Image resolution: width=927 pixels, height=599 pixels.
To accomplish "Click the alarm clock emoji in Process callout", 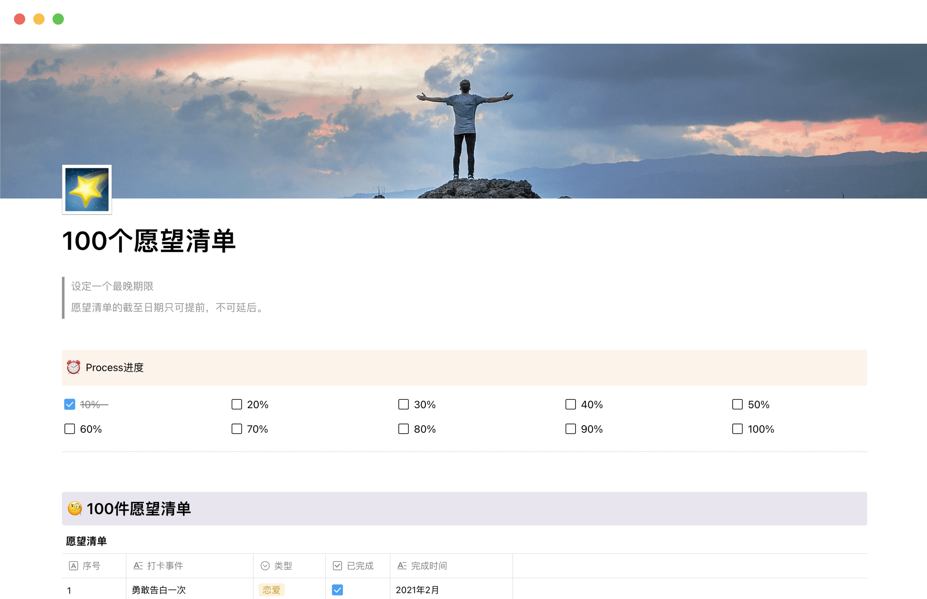I will click(x=73, y=367).
